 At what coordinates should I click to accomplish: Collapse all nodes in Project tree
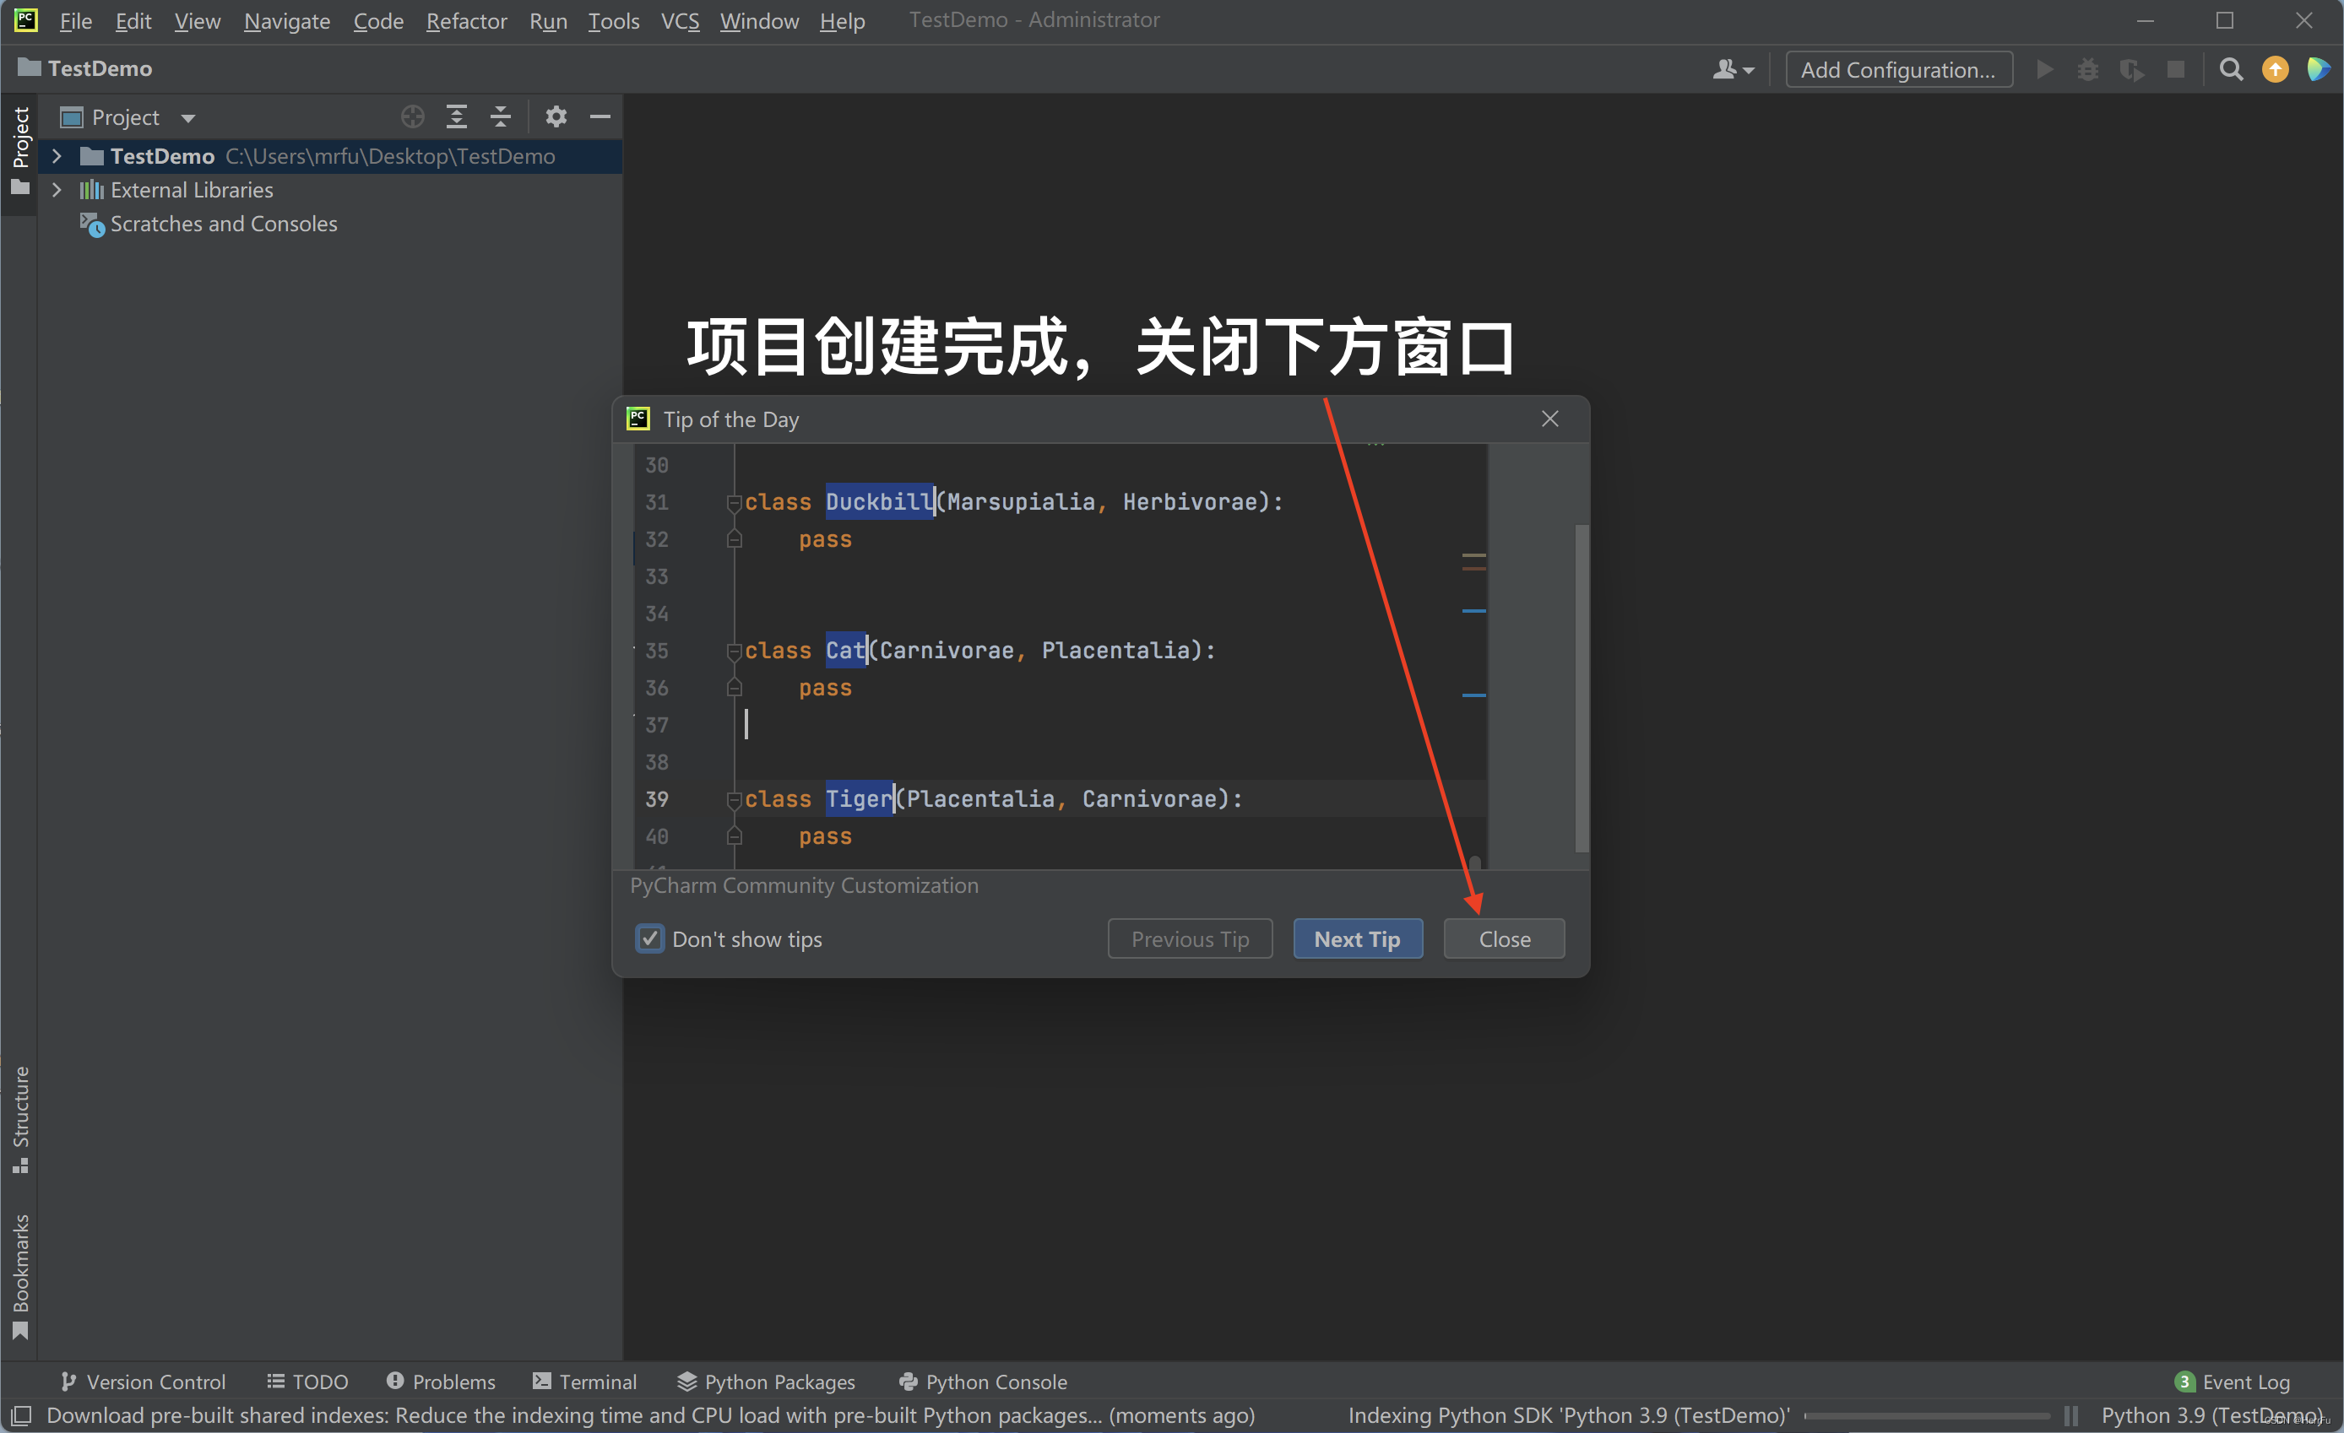[501, 116]
